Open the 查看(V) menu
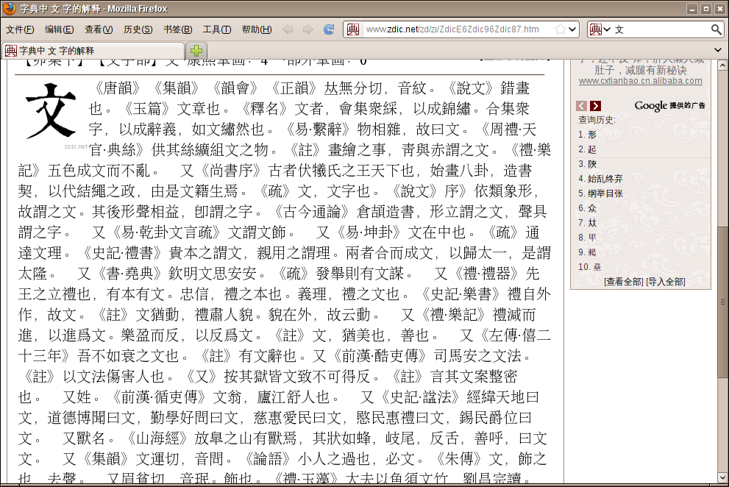This screenshot has width=729, height=487. coord(99,29)
